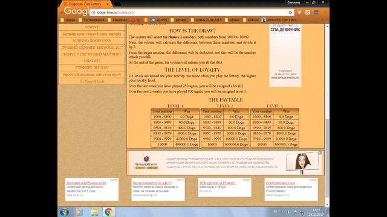Click the '4.0 Doge' cell in Level 1
Screen dimensions: 387x217
187,117
